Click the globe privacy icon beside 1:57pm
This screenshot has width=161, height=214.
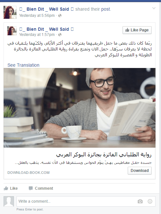tap(60, 35)
